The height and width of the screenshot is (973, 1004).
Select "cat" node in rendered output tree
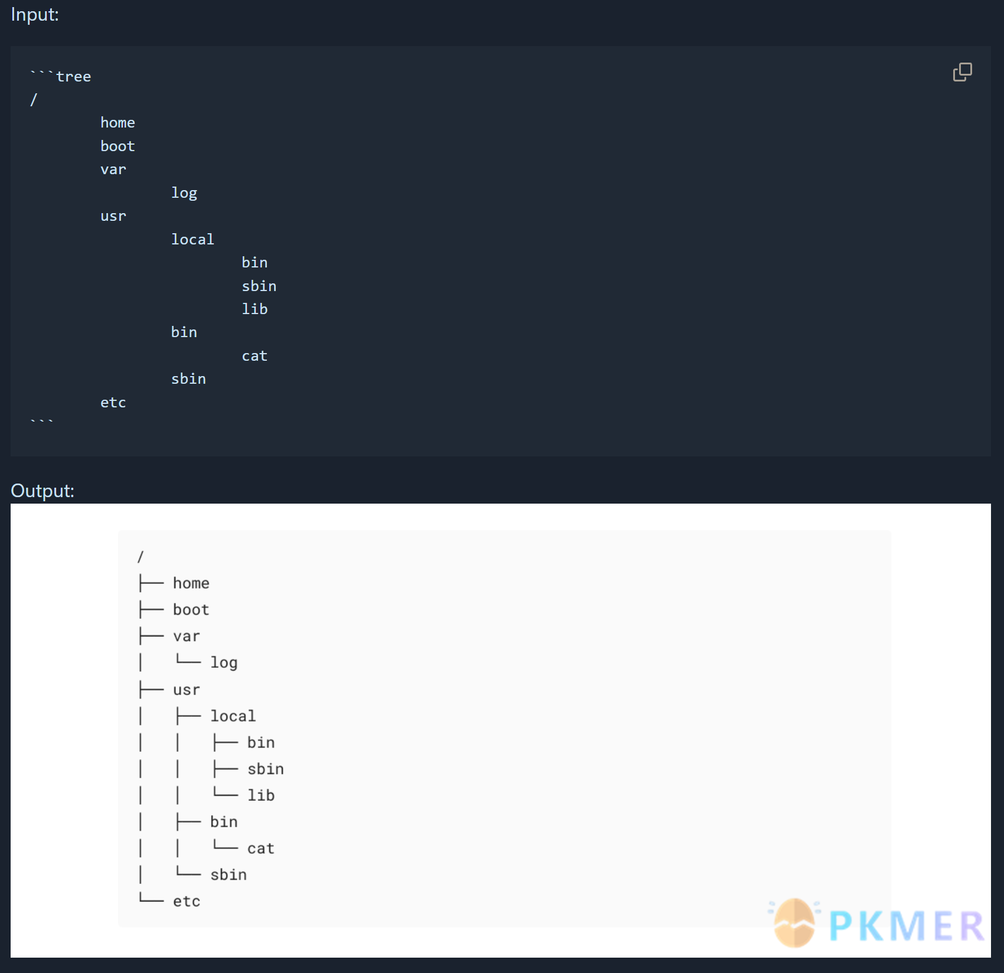click(261, 848)
